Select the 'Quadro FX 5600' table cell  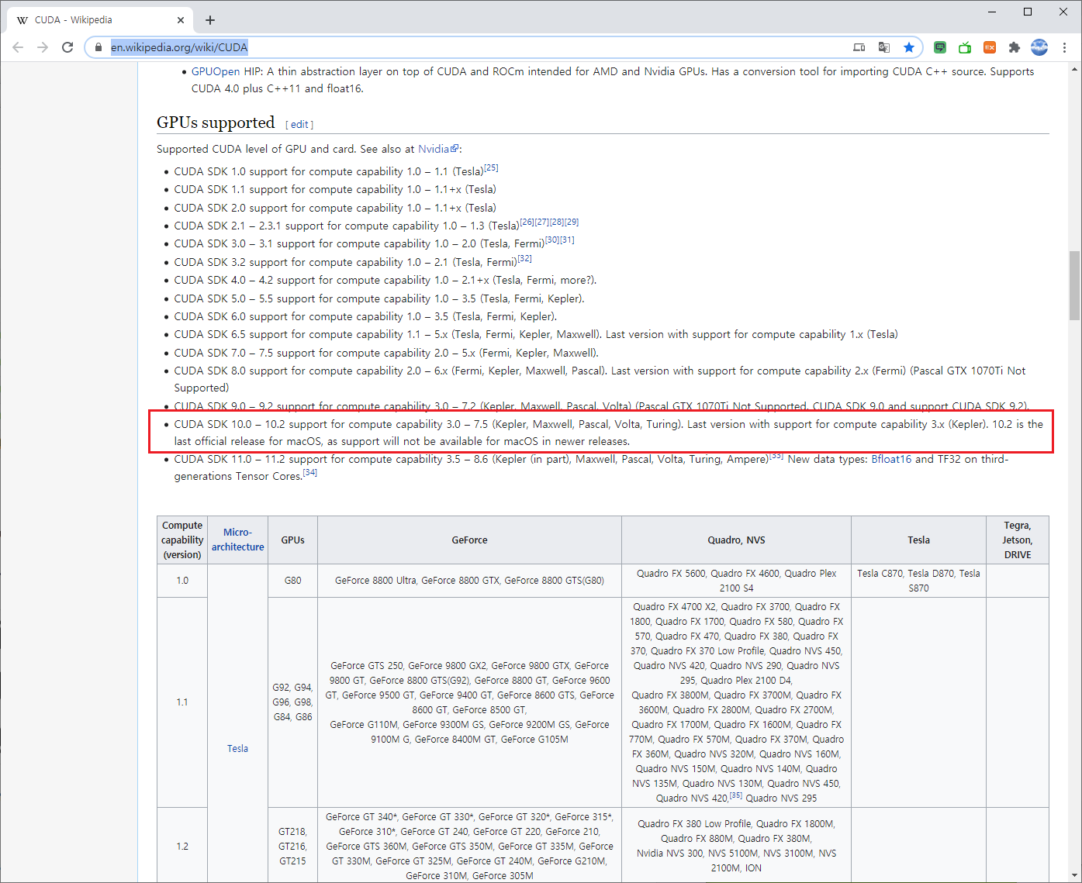[736, 580]
